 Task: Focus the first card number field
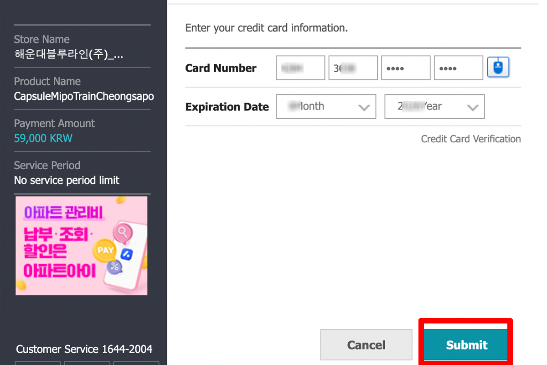point(300,68)
